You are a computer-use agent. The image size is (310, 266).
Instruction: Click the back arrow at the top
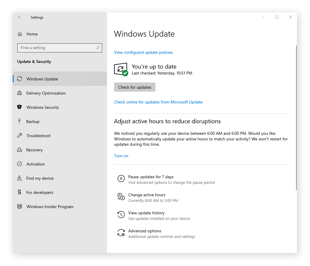point(20,17)
